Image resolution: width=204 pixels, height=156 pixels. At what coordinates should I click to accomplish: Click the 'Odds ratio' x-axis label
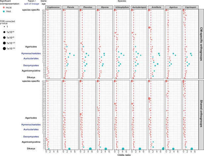point(124,155)
